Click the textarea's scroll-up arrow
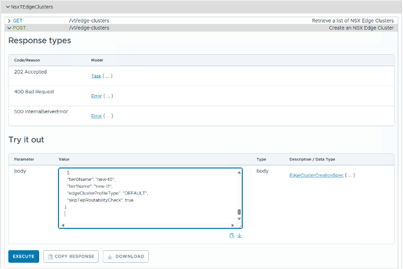Image resolution: width=403 pixels, height=269 pixels. coord(239,172)
